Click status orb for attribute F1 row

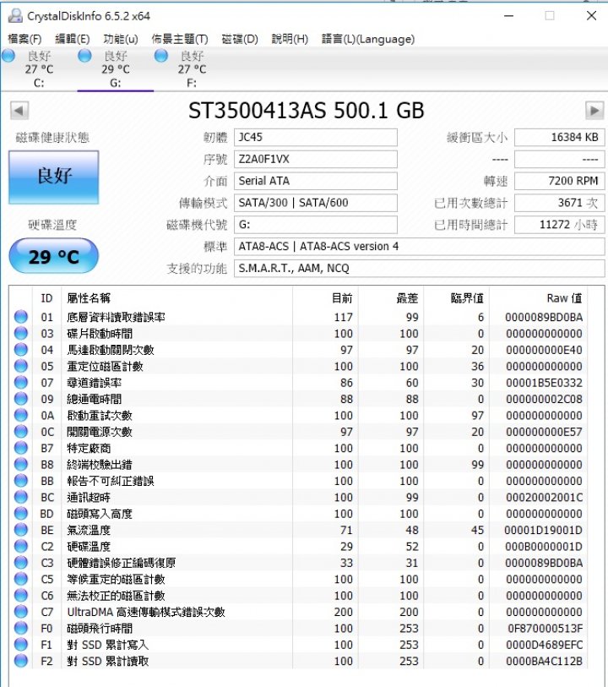point(20,645)
